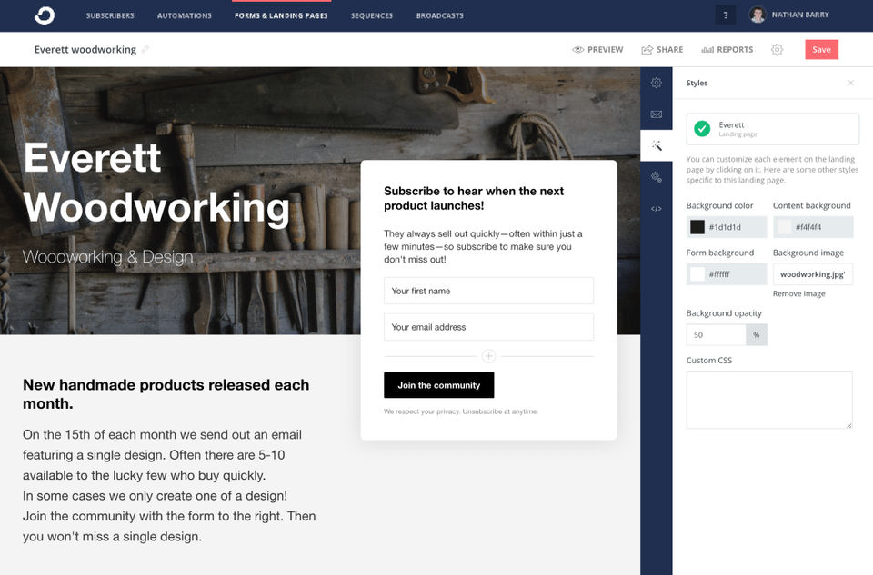Close the Styles panel
The width and height of the screenshot is (873, 575).
850,83
